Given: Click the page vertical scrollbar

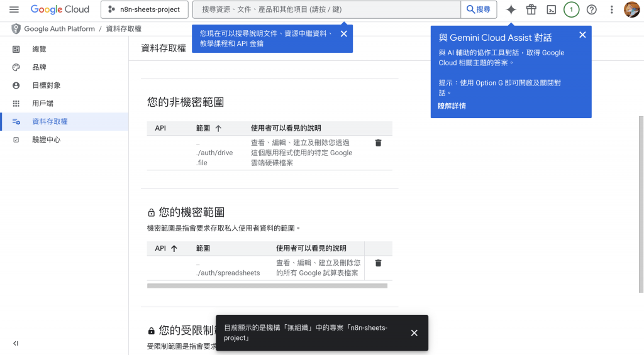Looking at the screenshot, I should tap(641, 204).
